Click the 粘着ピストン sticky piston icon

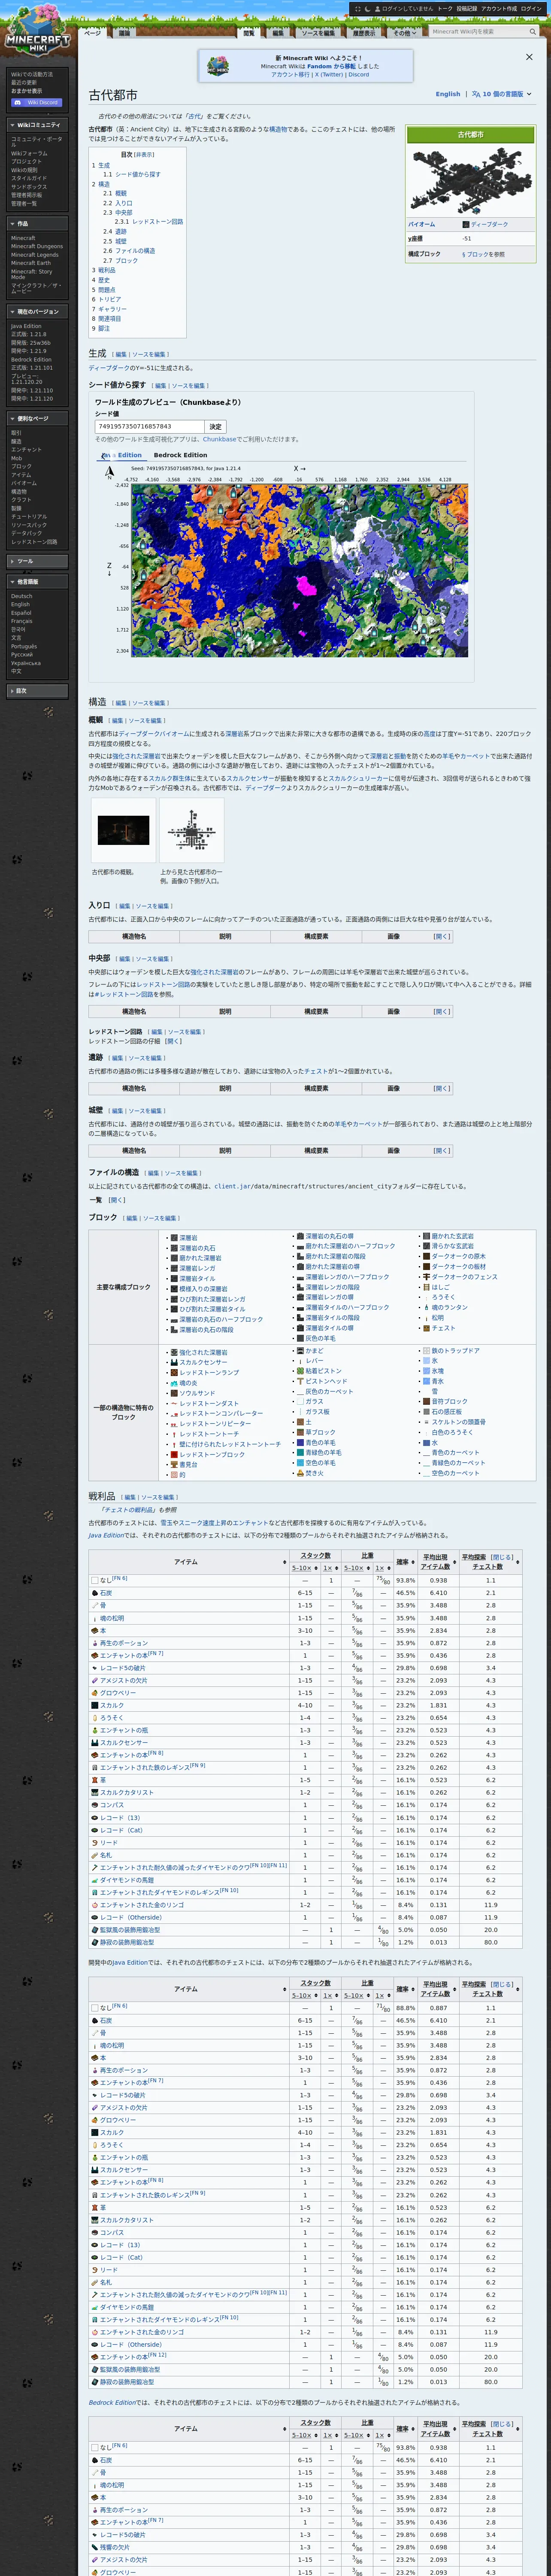coord(300,1371)
